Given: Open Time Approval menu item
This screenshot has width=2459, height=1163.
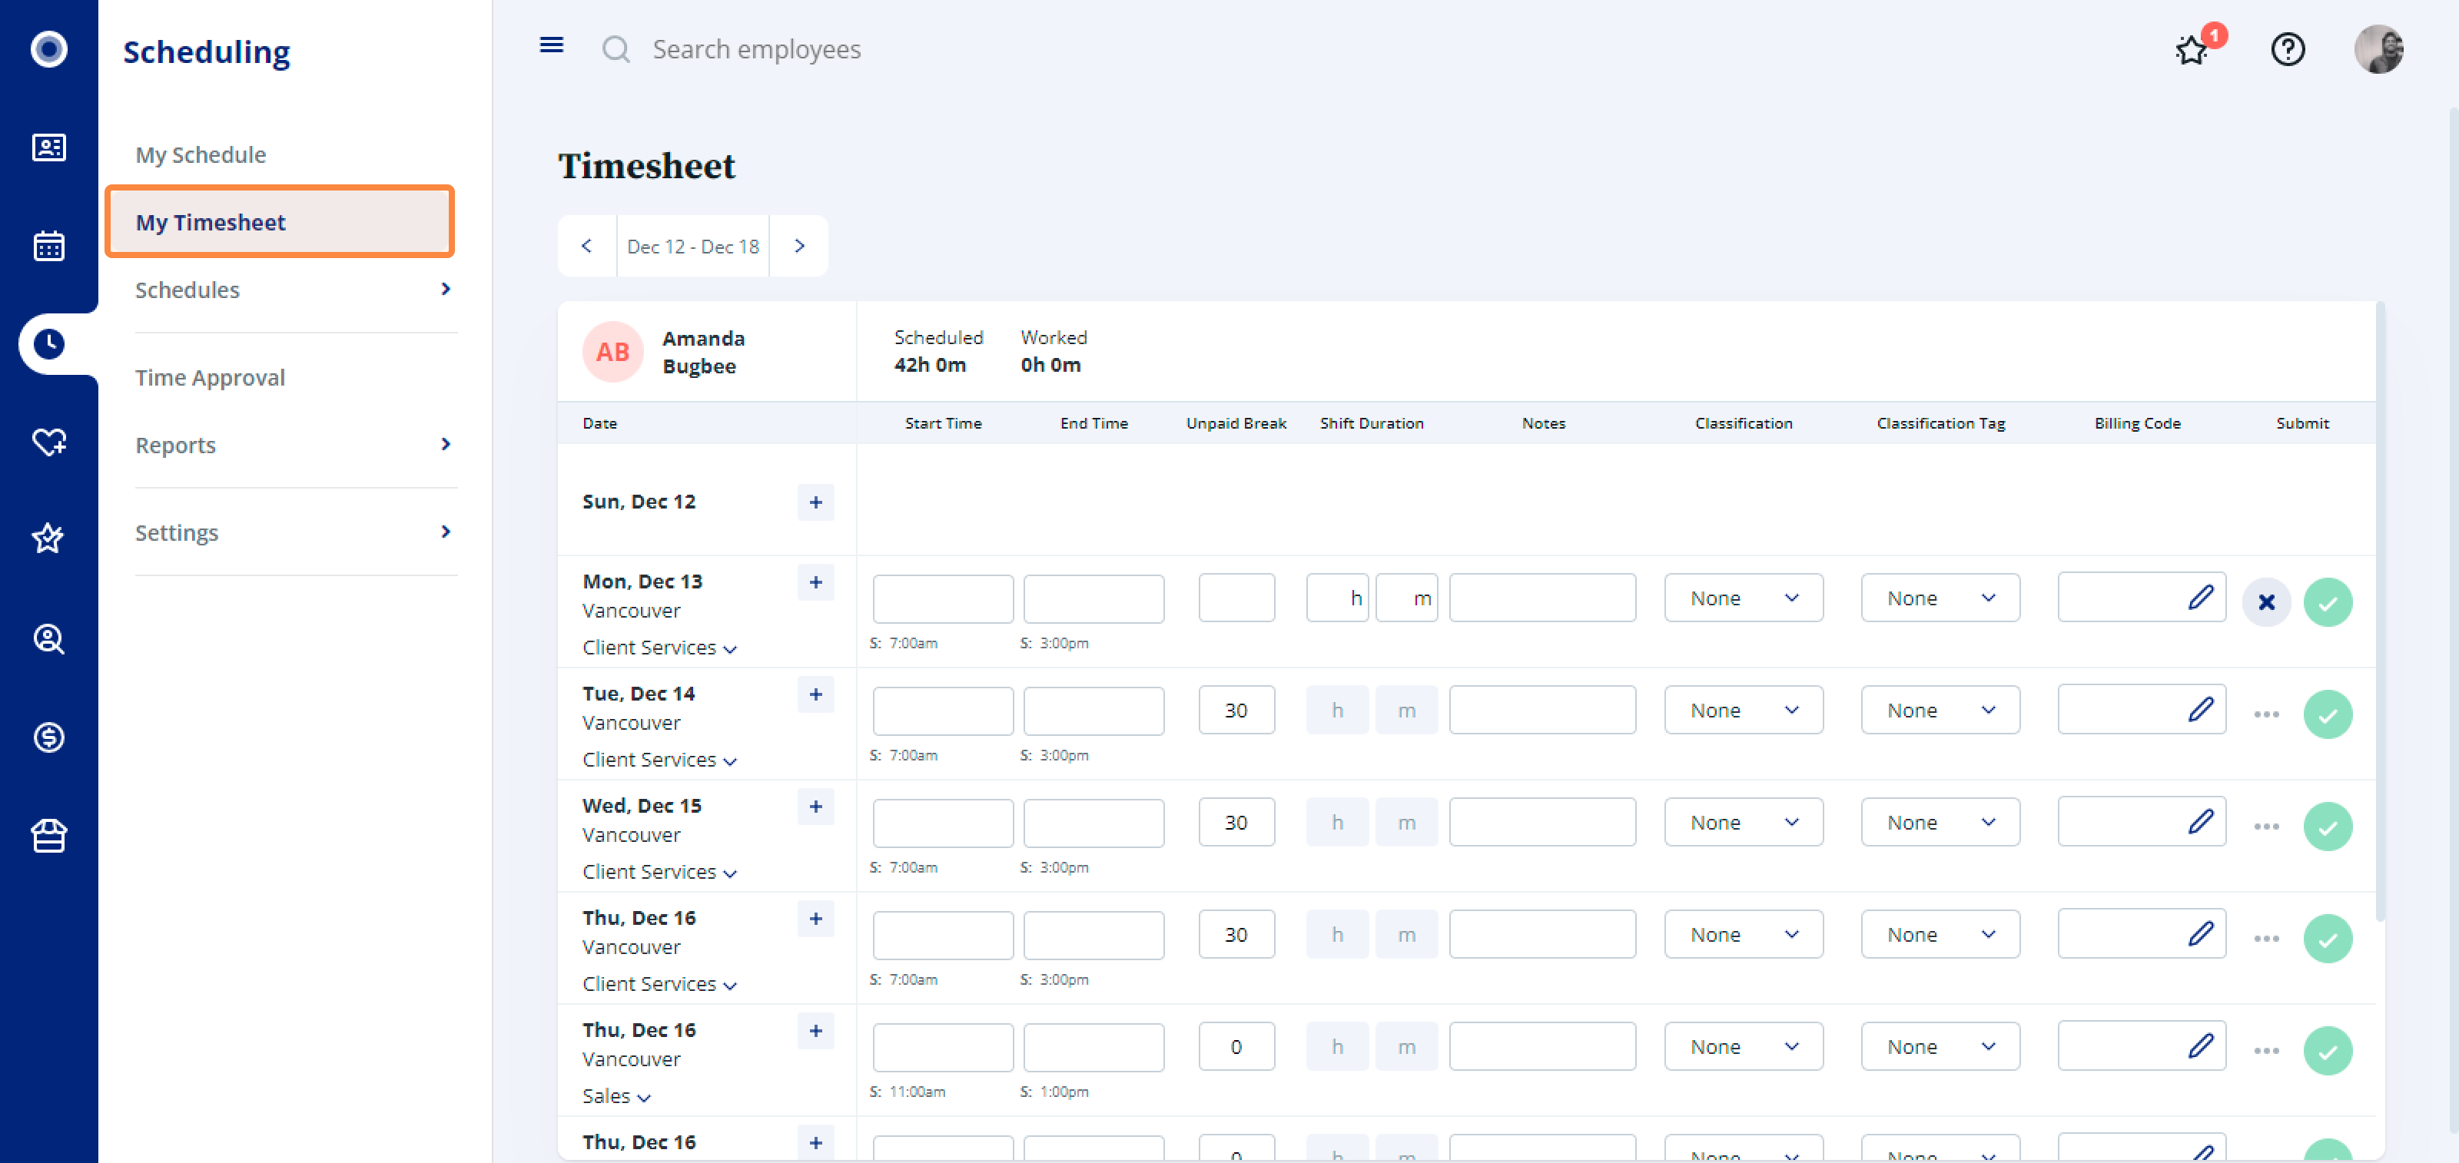Looking at the screenshot, I should point(210,377).
